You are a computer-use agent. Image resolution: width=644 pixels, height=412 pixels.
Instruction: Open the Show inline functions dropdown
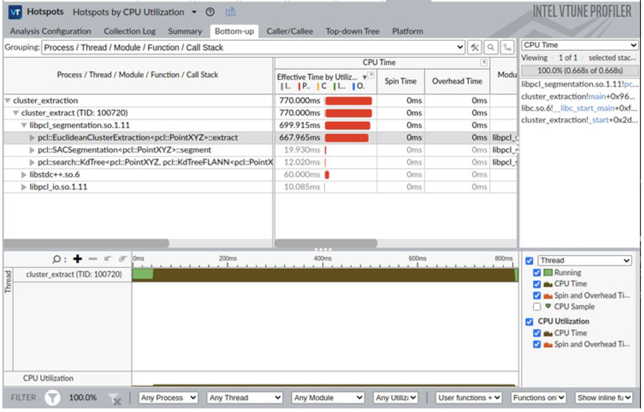pyautogui.click(x=603, y=398)
